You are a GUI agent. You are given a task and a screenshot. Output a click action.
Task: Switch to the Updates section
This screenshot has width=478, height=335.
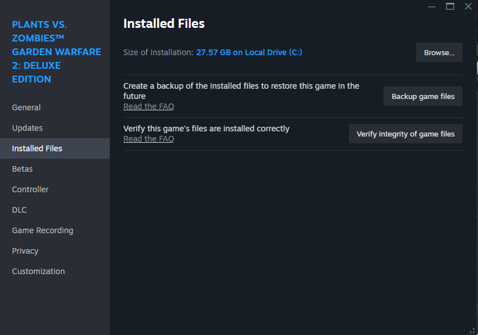click(27, 128)
